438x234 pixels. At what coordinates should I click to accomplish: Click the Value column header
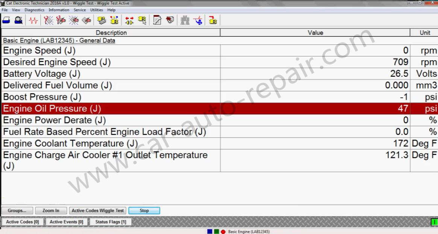[315, 32]
